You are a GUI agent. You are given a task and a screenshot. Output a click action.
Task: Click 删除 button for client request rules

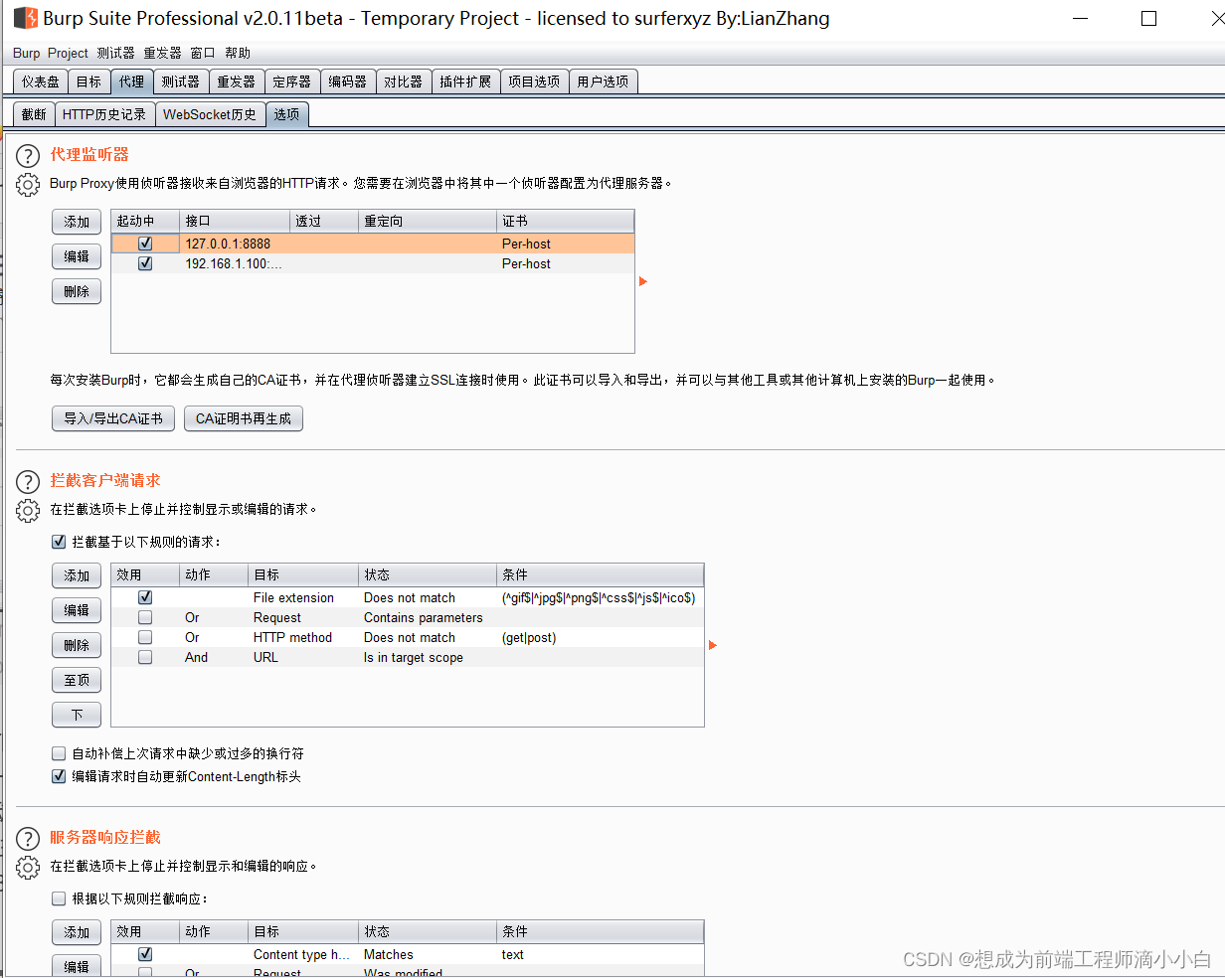pyautogui.click(x=77, y=645)
